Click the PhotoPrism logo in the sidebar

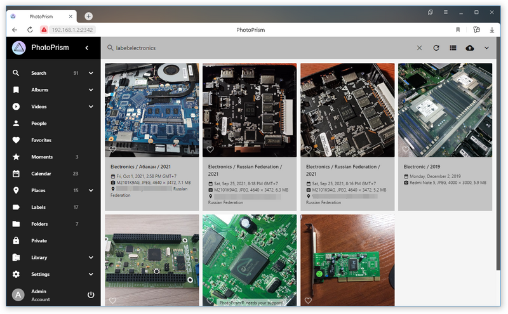19,48
